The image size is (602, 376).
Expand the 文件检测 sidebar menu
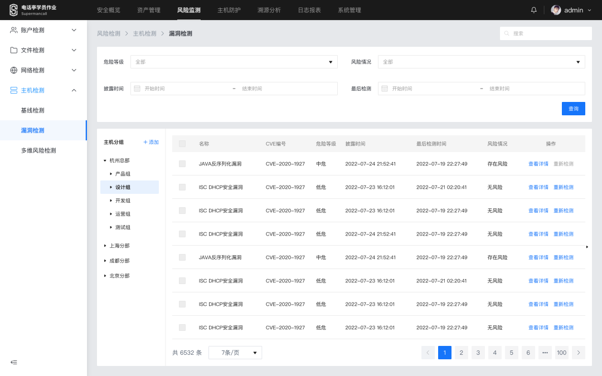(74, 50)
